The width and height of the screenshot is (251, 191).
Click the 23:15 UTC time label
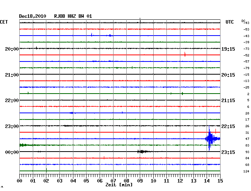click(228, 152)
